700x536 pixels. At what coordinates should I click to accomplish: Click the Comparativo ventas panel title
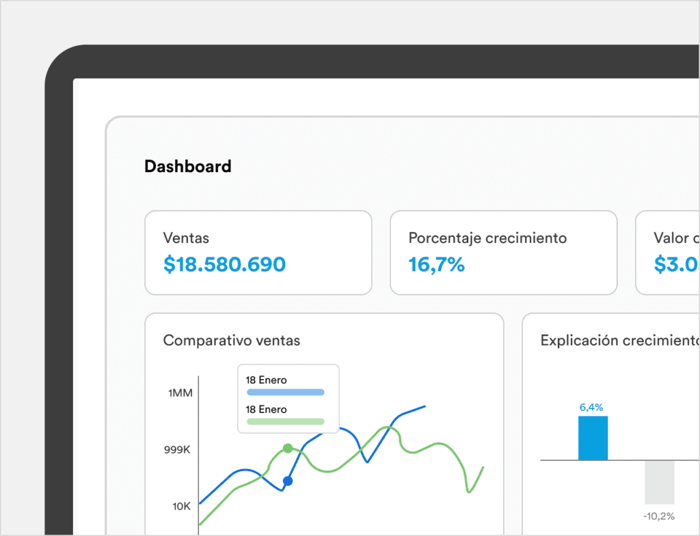(x=231, y=340)
